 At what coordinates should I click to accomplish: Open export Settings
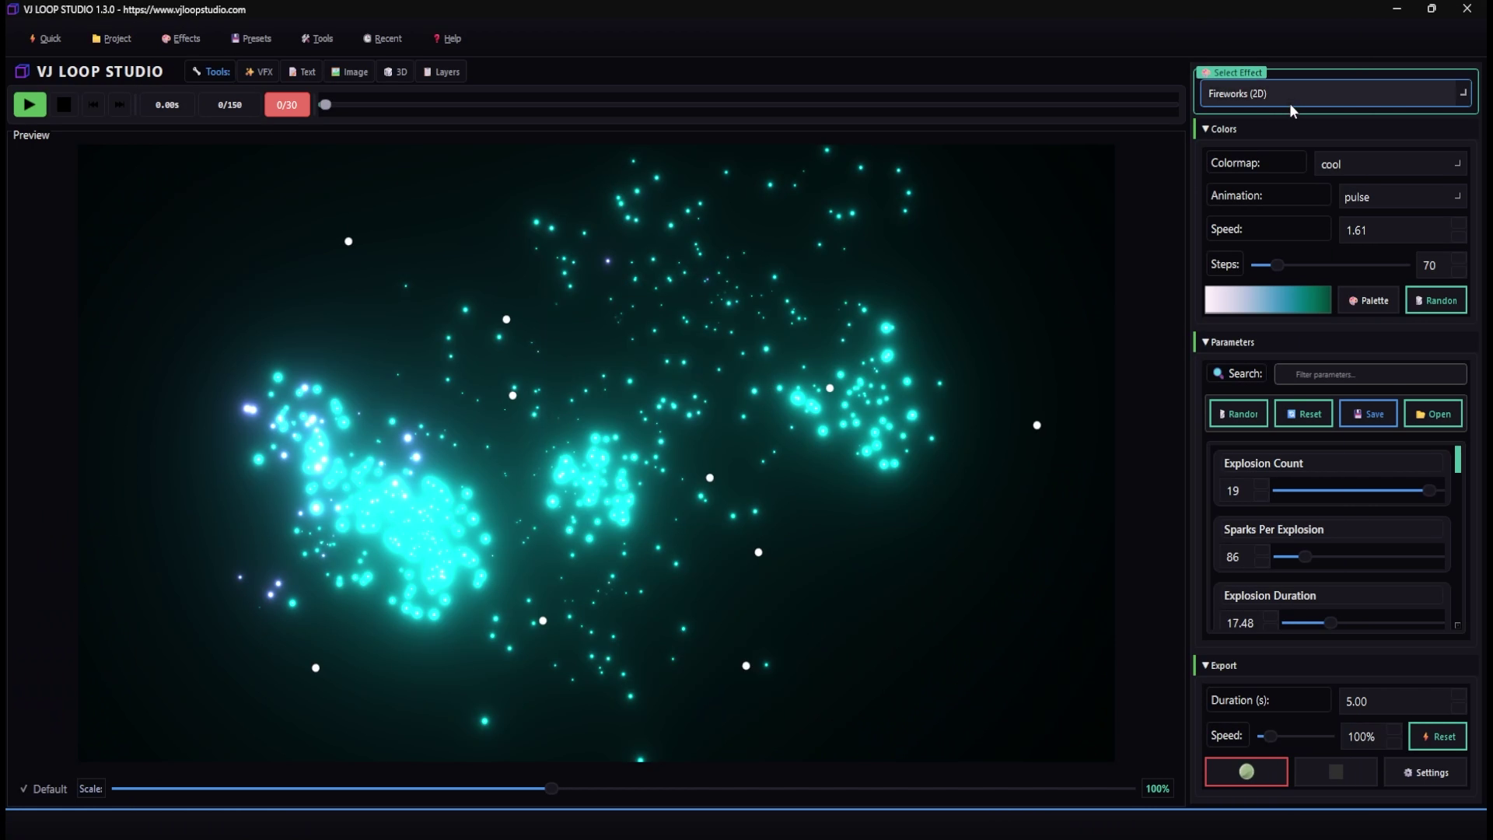click(x=1425, y=772)
